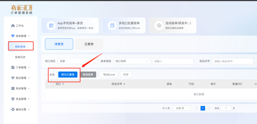Sort by 商品货号 column arrows
257x124 pixels.
(x=124, y=84)
